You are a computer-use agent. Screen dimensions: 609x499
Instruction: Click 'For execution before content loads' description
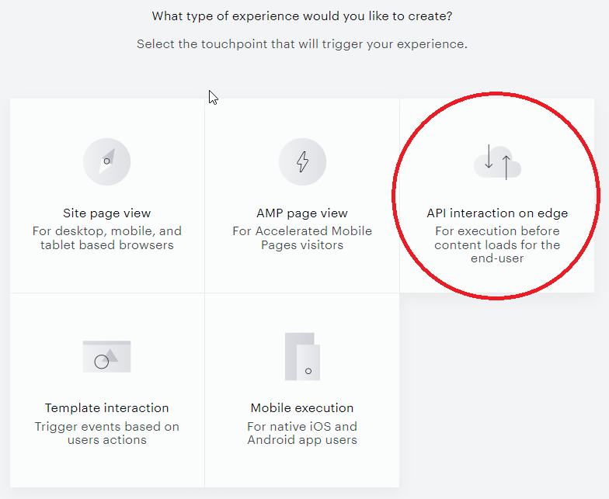pos(497,244)
